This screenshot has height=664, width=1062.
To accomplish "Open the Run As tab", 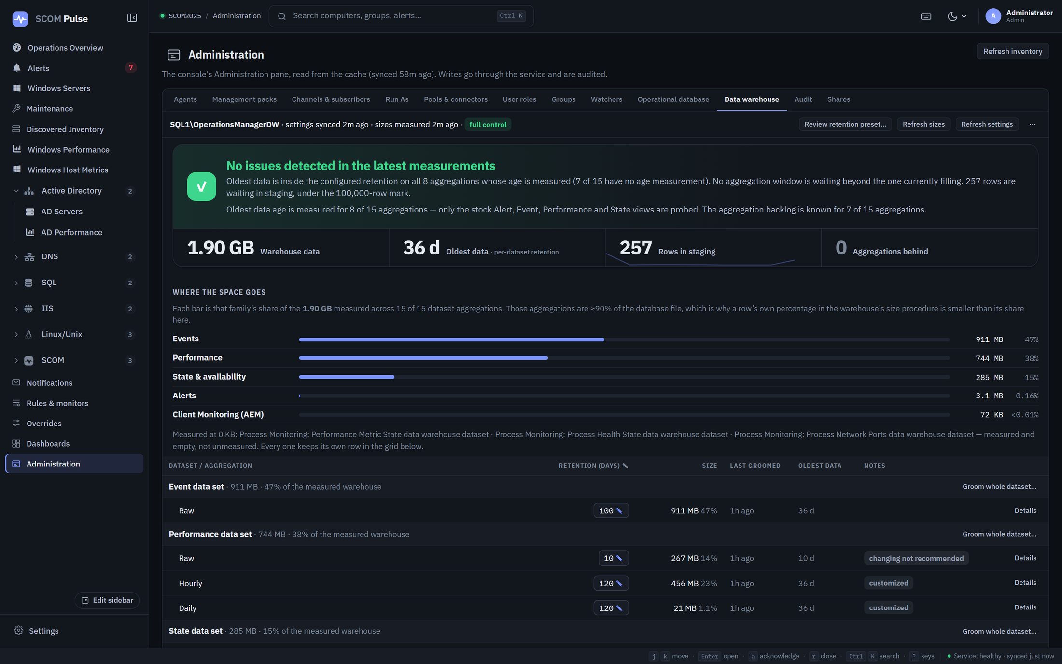I will (x=397, y=99).
